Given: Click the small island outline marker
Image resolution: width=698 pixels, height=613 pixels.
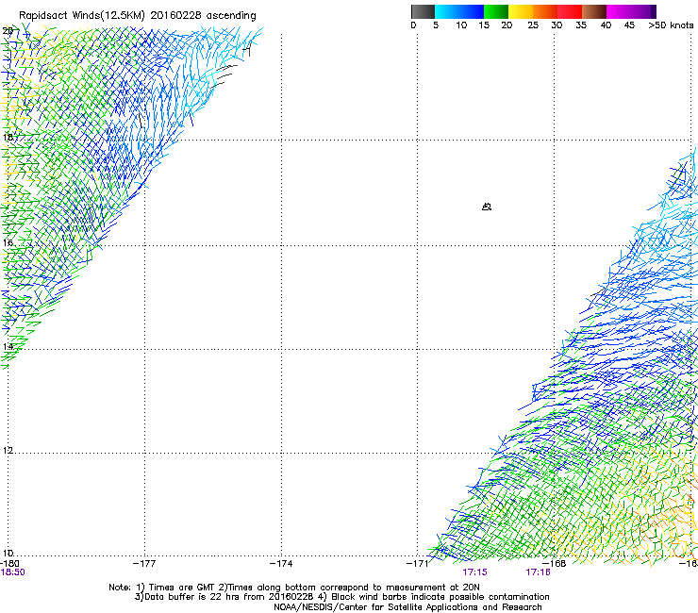Looking at the screenshot, I should point(487,207).
